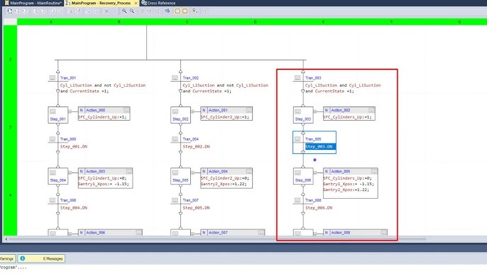Open the Cross Reference tab

coord(158,3)
